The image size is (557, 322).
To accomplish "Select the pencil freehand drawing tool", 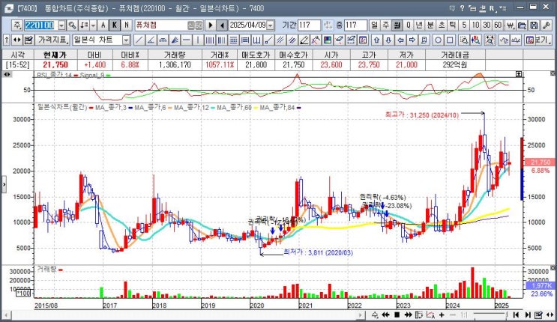I will tap(304, 40).
